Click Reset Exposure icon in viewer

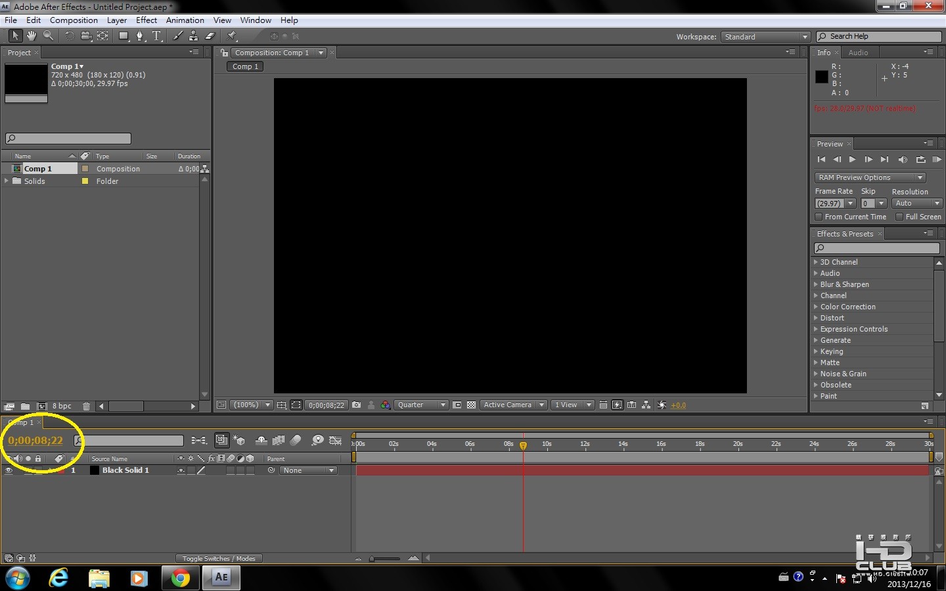(x=662, y=405)
